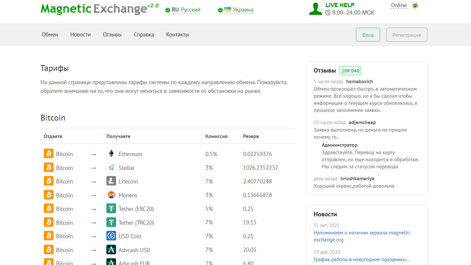Image resolution: width=471 pixels, height=265 pixels.
Task: Click the Litecoin icon
Action: click(111, 181)
